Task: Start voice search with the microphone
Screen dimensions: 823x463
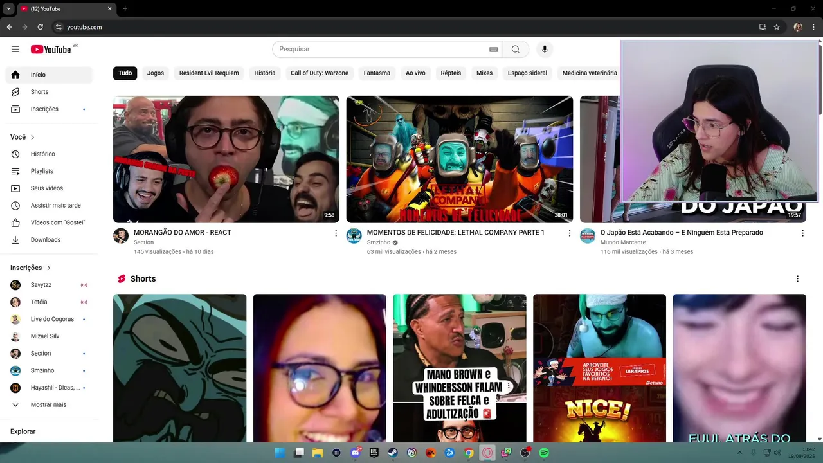Action: tap(545, 50)
